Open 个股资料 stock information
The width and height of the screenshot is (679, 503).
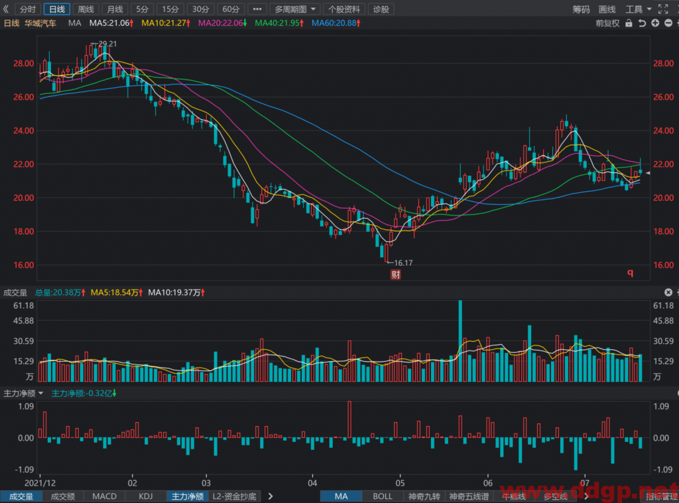344,9
